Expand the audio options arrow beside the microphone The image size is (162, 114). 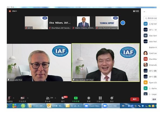click(14, 98)
